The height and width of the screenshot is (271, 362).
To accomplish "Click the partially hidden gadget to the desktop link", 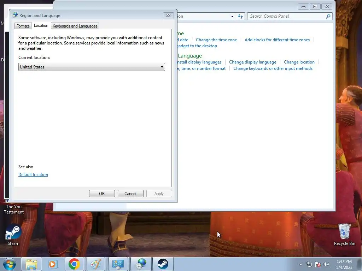I will click(x=197, y=46).
